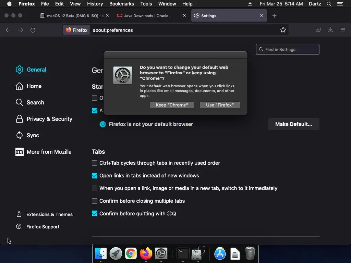The image size is (351, 263).
Task: Go to Home settings category
Action: point(28,86)
